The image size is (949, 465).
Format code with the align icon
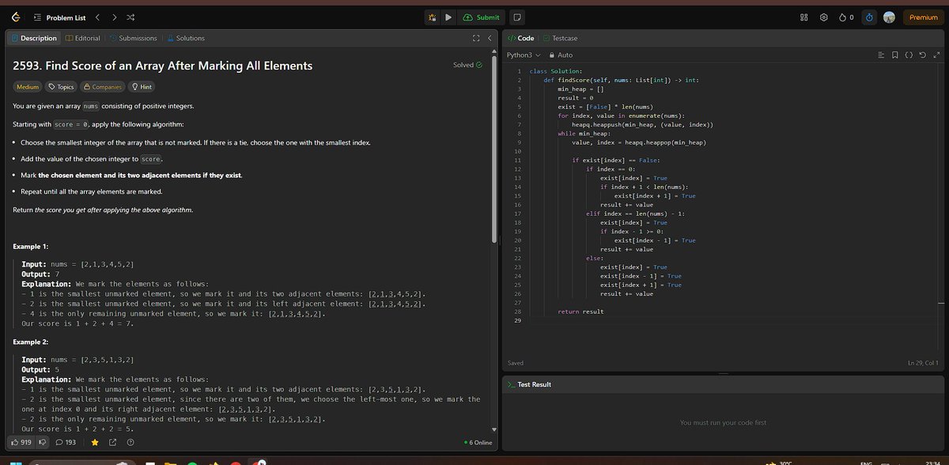(881, 55)
